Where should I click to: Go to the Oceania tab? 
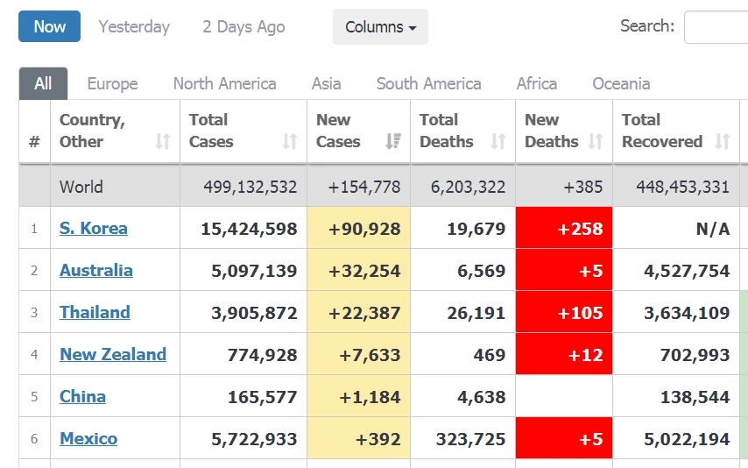(621, 84)
